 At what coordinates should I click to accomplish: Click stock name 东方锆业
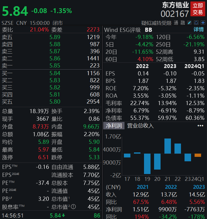pyautogui.click(x=175, y=5)
